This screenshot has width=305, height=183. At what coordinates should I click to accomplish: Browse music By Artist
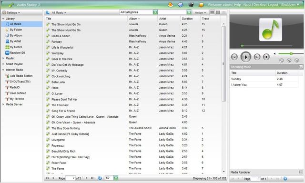(x=15, y=41)
